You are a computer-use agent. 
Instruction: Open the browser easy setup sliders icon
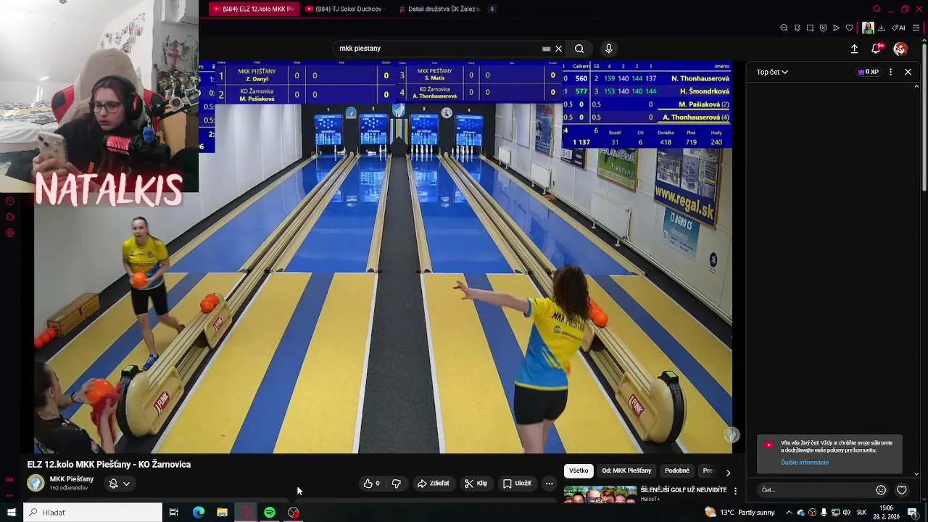[x=916, y=28]
